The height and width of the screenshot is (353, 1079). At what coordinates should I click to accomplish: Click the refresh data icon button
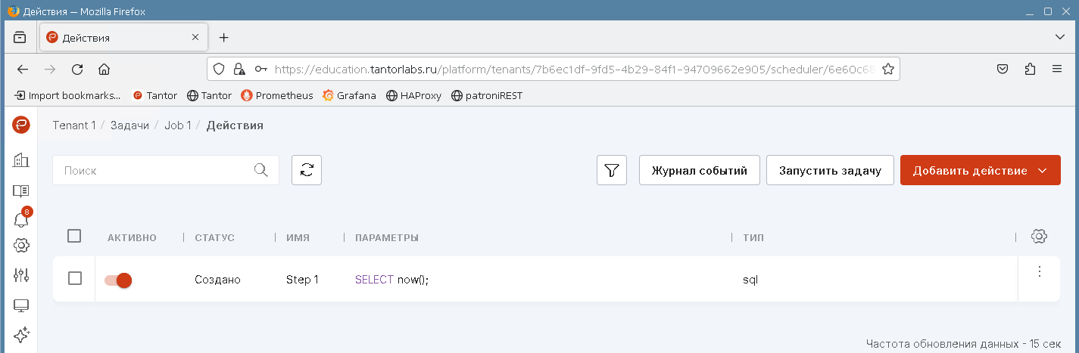point(307,170)
